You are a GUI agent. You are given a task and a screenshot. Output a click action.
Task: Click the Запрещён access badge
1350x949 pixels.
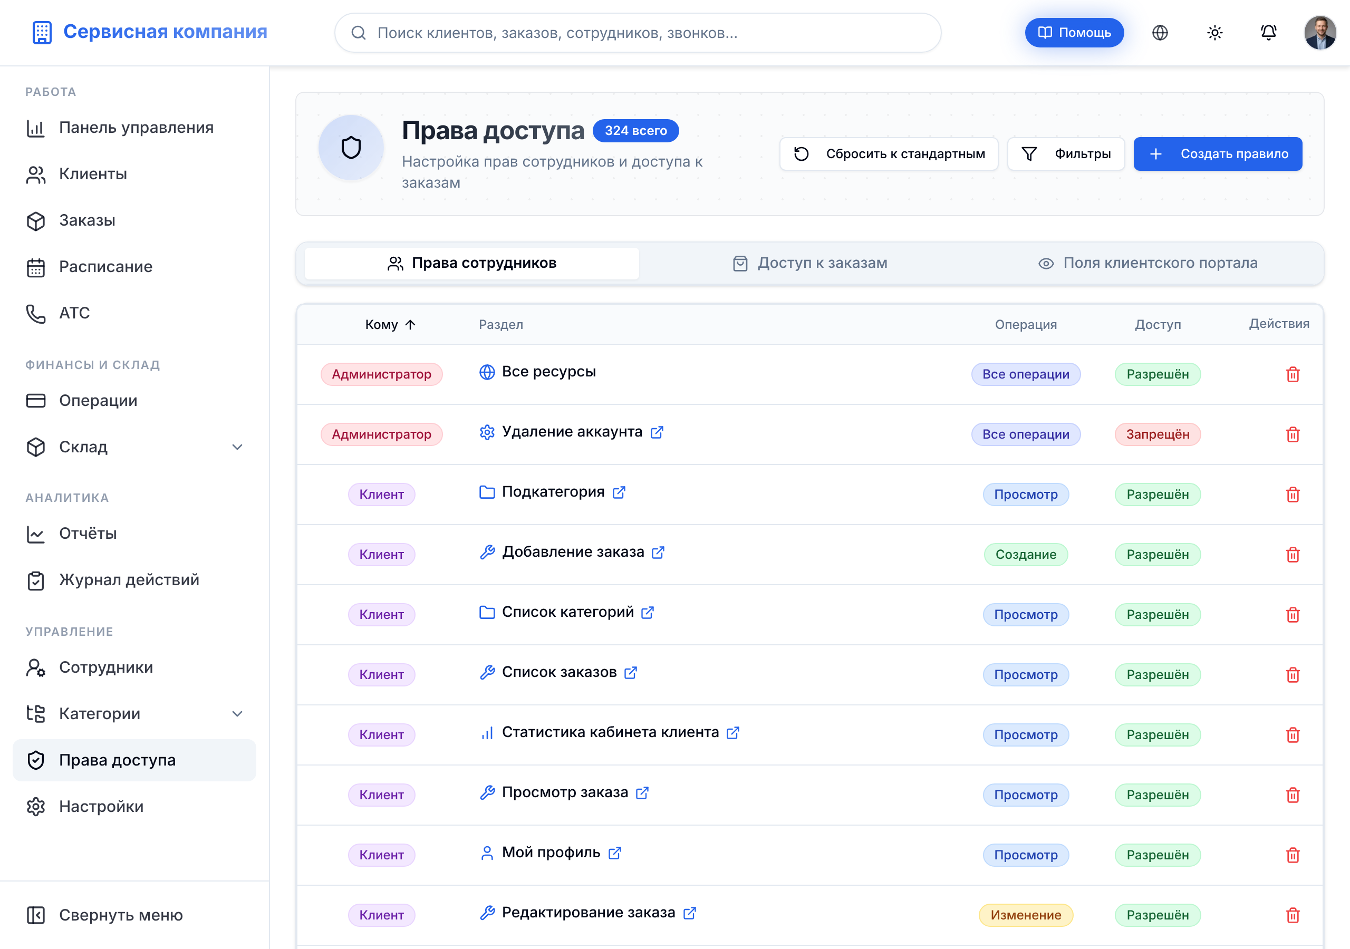[x=1157, y=434]
